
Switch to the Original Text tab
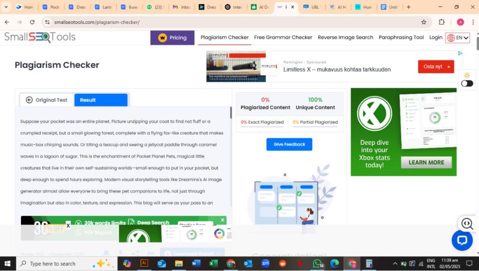pyautogui.click(x=47, y=100)
